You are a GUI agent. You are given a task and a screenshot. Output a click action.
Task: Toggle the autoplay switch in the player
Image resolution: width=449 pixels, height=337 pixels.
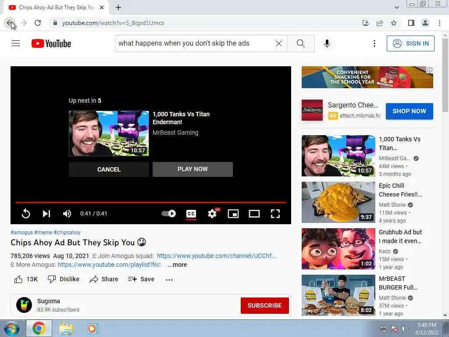[169, 214]
